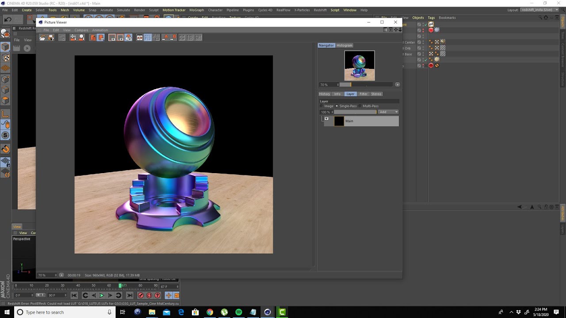Open the MoGraph menu in main window
The height and width of the screenshot is (318, 566).
(197, 10)
